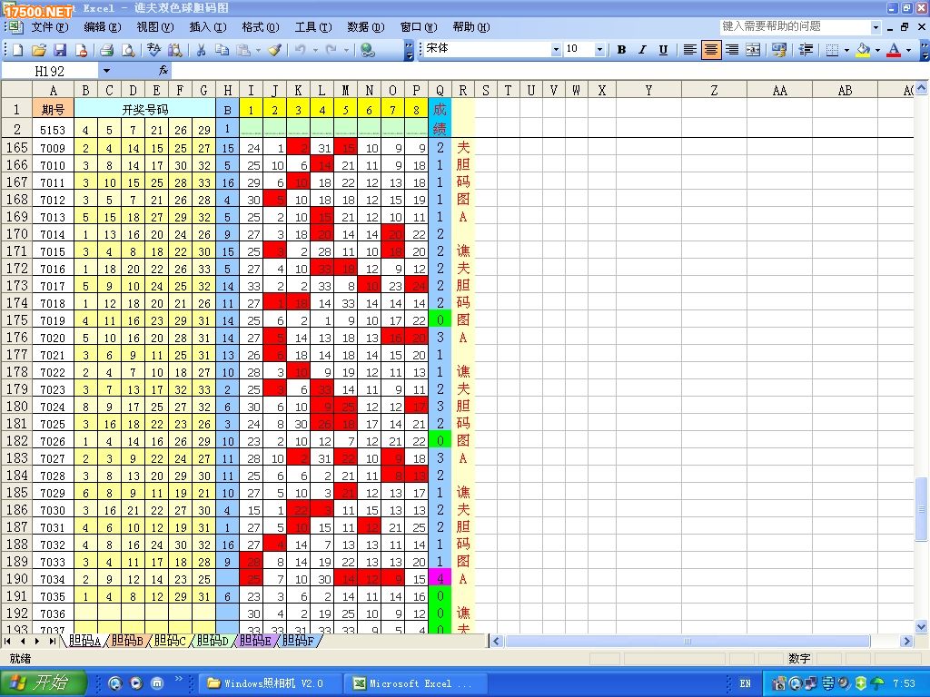Create a new blank workbook
This screenshot has height=697, width=930.
tap(17, 51)
